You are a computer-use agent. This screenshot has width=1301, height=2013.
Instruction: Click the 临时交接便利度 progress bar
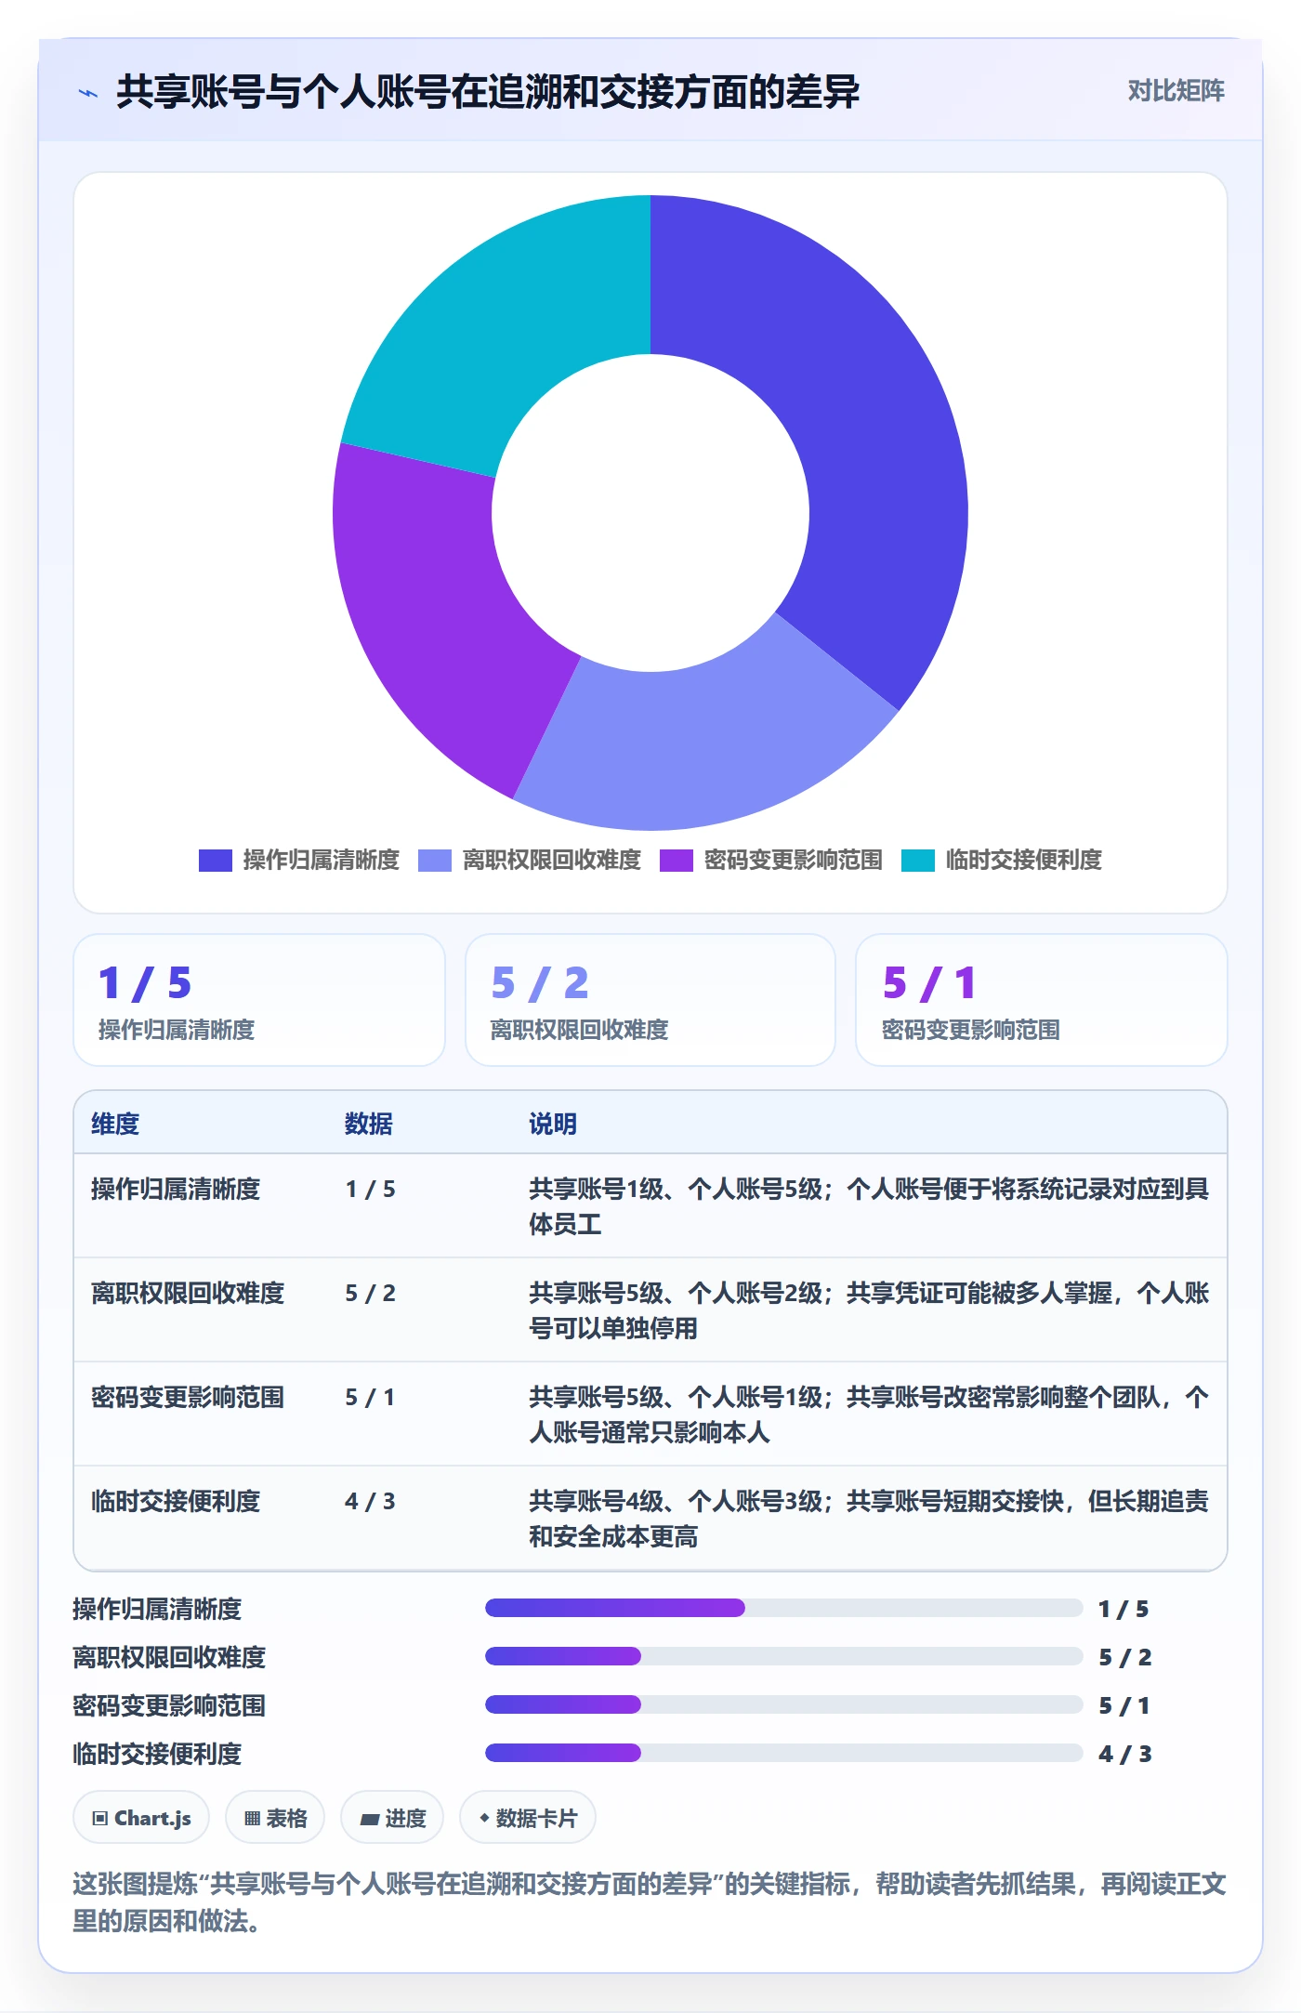[x=784, y=1753]
